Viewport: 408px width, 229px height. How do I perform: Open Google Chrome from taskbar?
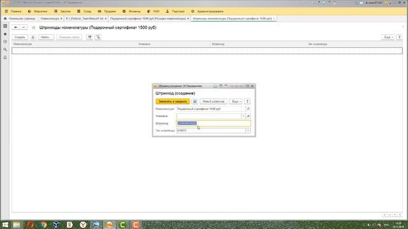43,225
